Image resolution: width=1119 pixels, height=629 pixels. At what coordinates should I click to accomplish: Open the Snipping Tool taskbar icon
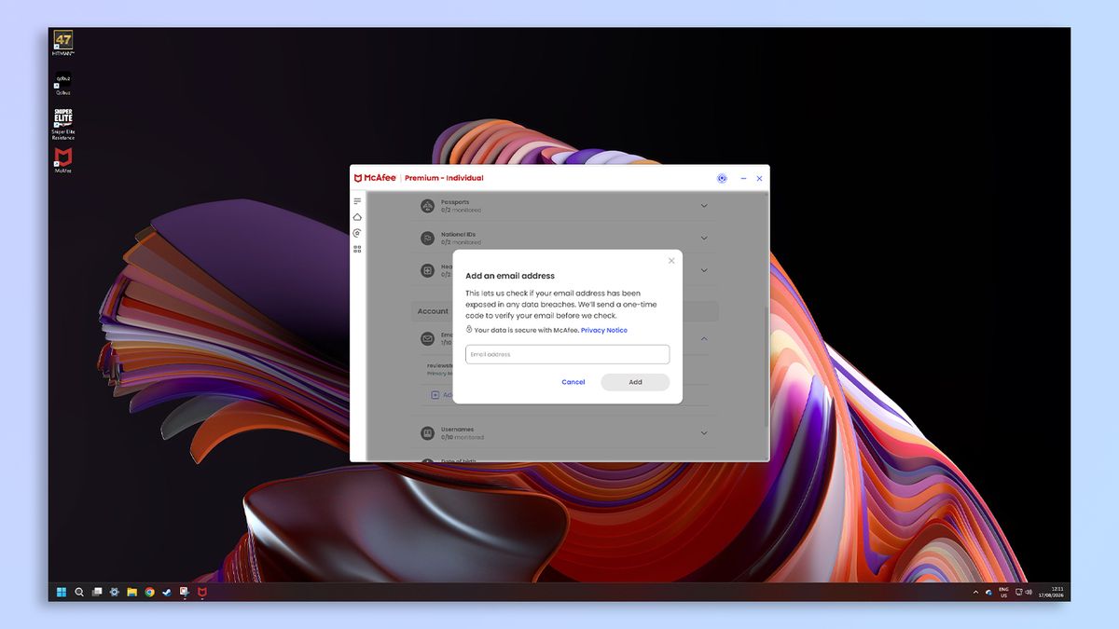coord(185,592)
